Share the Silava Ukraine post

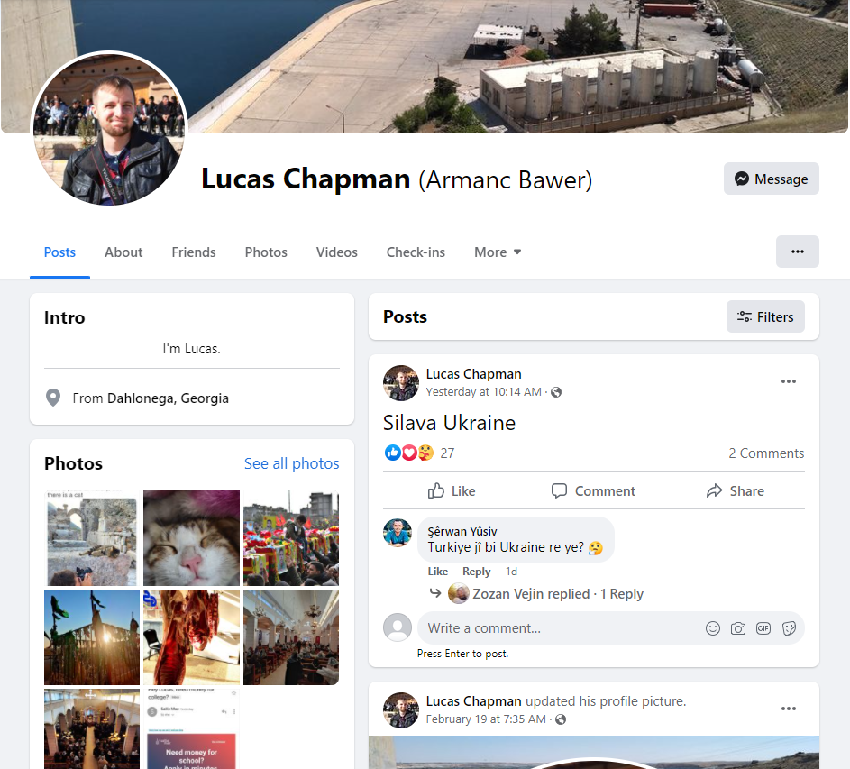[736, 490]
